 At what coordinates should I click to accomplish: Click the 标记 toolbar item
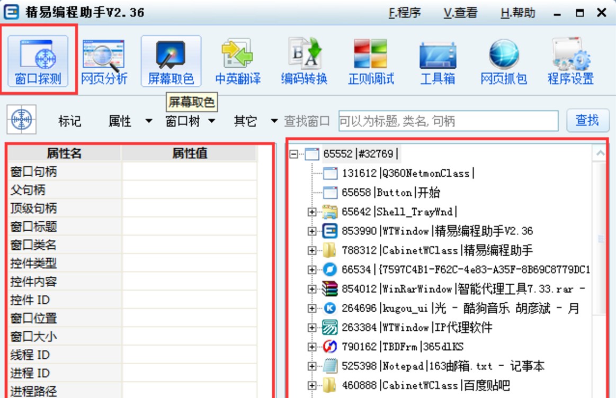coord(69,121)
